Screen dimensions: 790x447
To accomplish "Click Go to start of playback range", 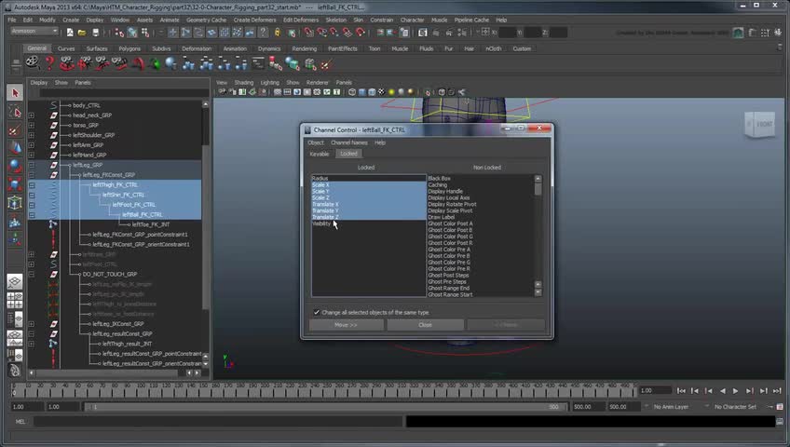I will [x=681, y=390].
